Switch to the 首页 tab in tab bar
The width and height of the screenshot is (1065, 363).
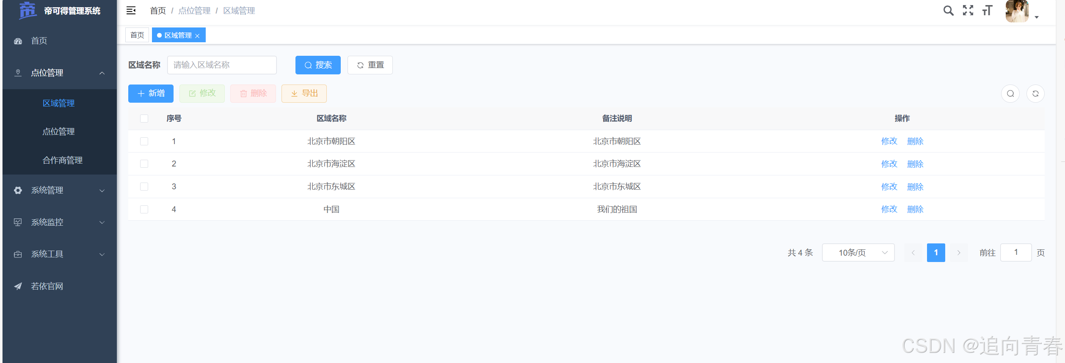click(137, 35)
